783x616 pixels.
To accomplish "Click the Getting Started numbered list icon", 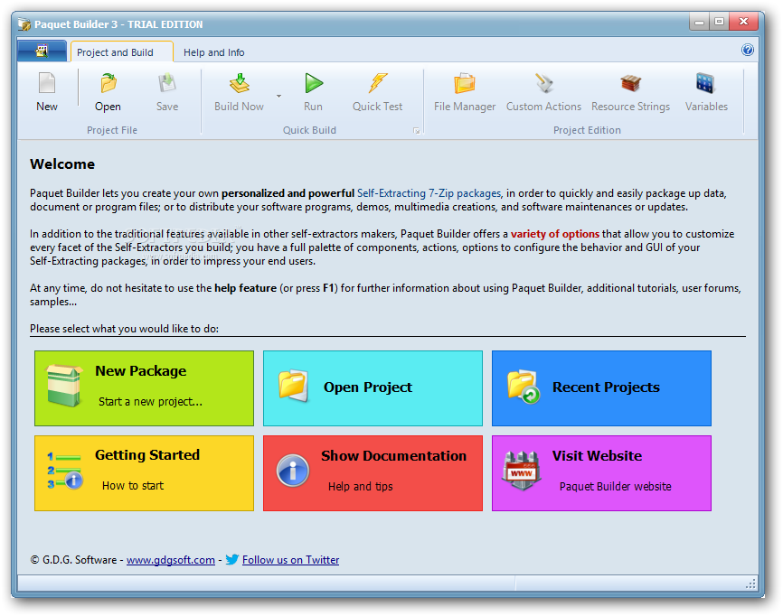I will click(x=65, y=470).
